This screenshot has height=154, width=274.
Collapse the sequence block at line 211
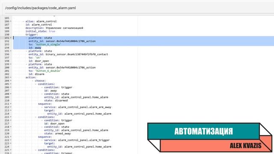[x=11, y=104]
